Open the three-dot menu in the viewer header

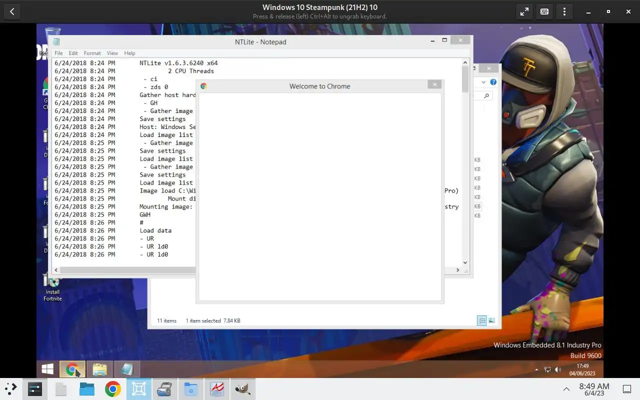click(564, 11)
